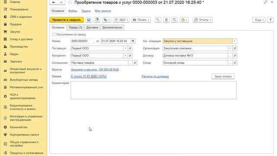Click Провести и закрыть button
Viewport: 277px width, 156px height.
click(x=67, y=20)
